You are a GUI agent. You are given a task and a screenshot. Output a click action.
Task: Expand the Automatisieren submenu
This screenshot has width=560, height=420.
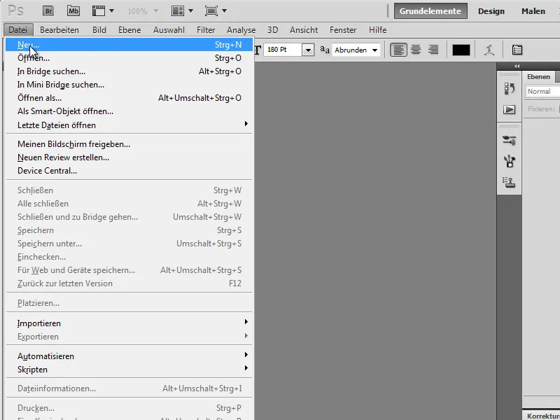[129, 356]
